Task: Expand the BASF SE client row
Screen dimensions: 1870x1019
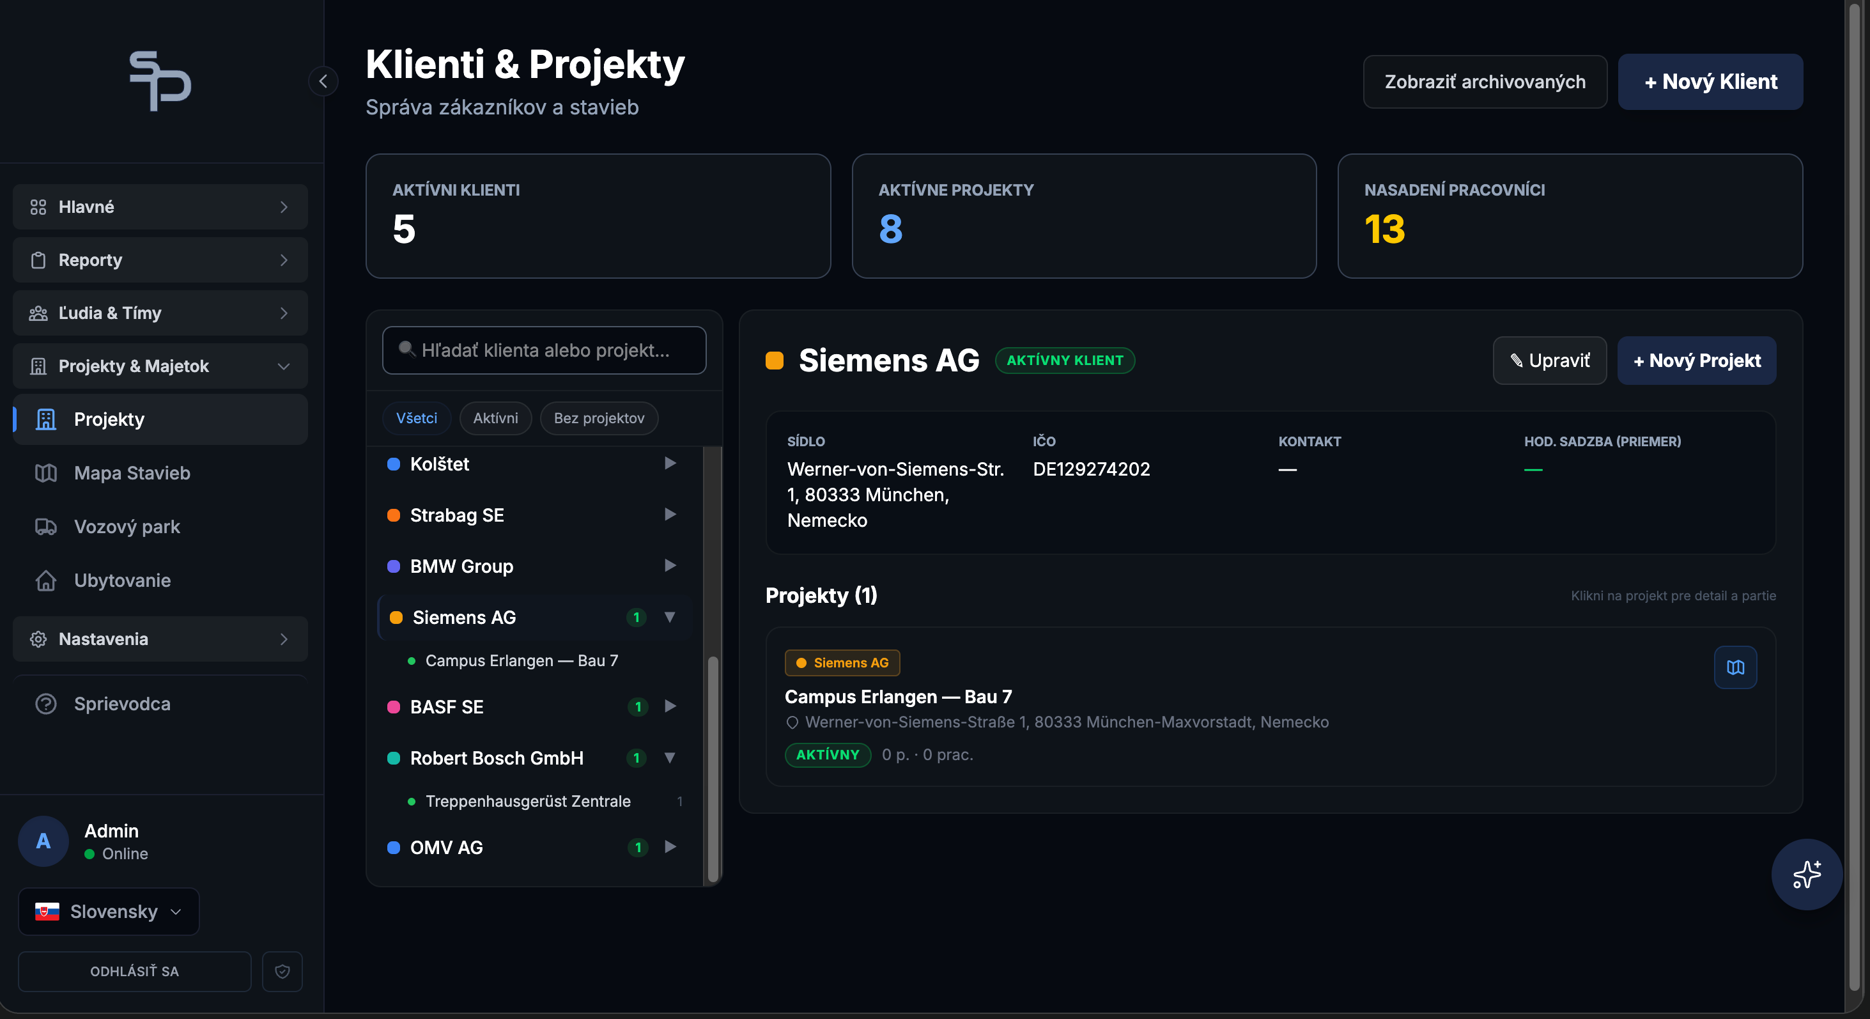Action: point(670,706)
